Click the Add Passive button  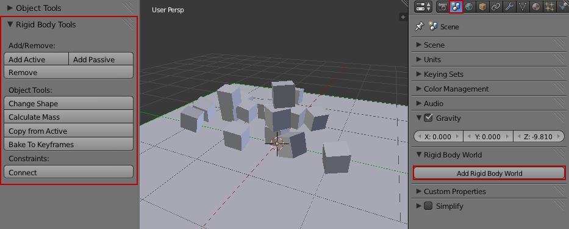101,59
